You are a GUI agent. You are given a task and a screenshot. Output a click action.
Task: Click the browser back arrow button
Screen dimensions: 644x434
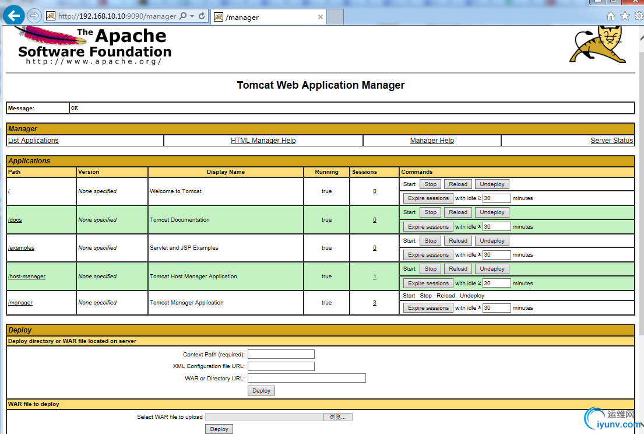[13, 16]
